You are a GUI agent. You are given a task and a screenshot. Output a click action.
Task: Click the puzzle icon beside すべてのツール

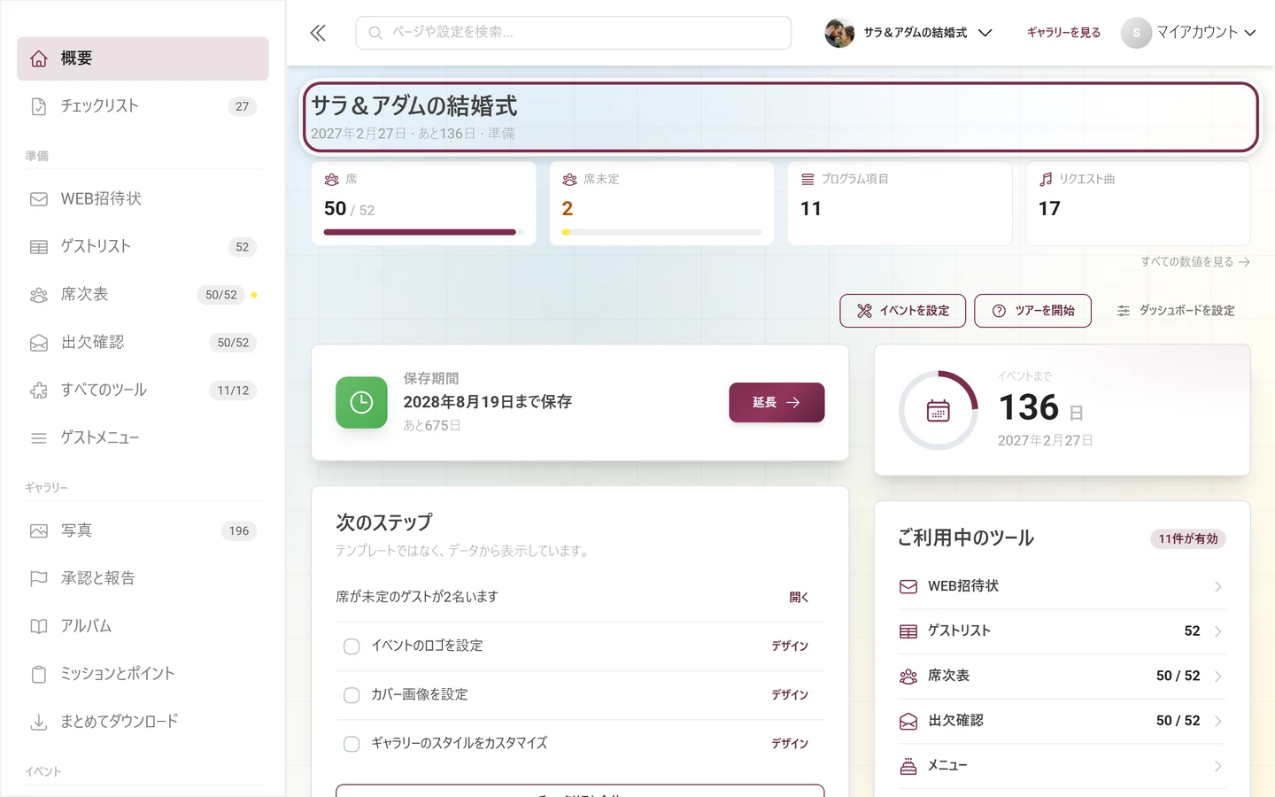tap(39, 391)
